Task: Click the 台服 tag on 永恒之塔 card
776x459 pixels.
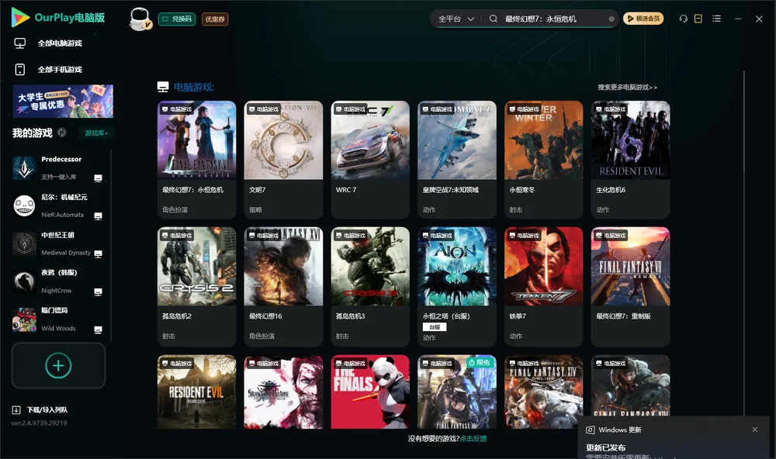Action: tap(435, 327)
